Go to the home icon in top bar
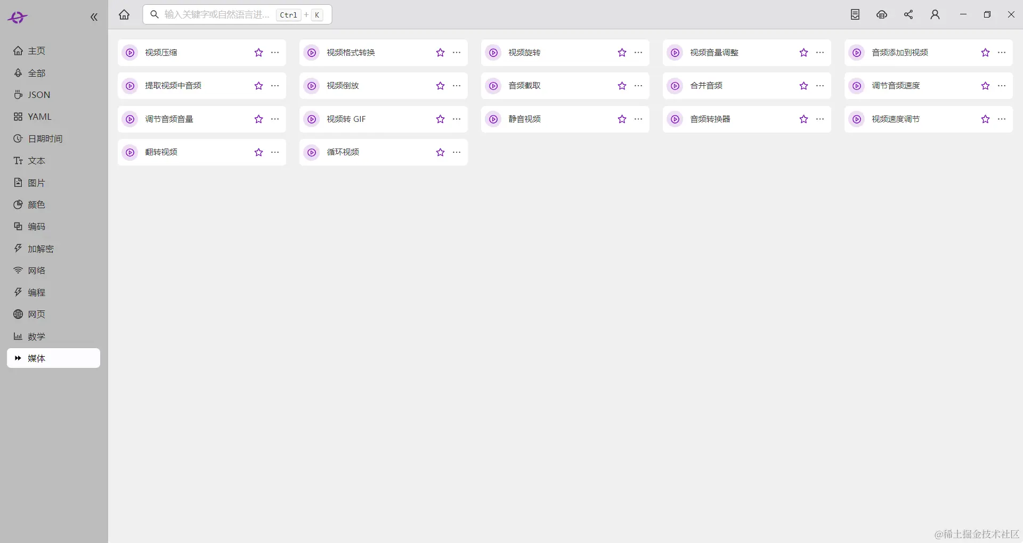 click(124, 14)
